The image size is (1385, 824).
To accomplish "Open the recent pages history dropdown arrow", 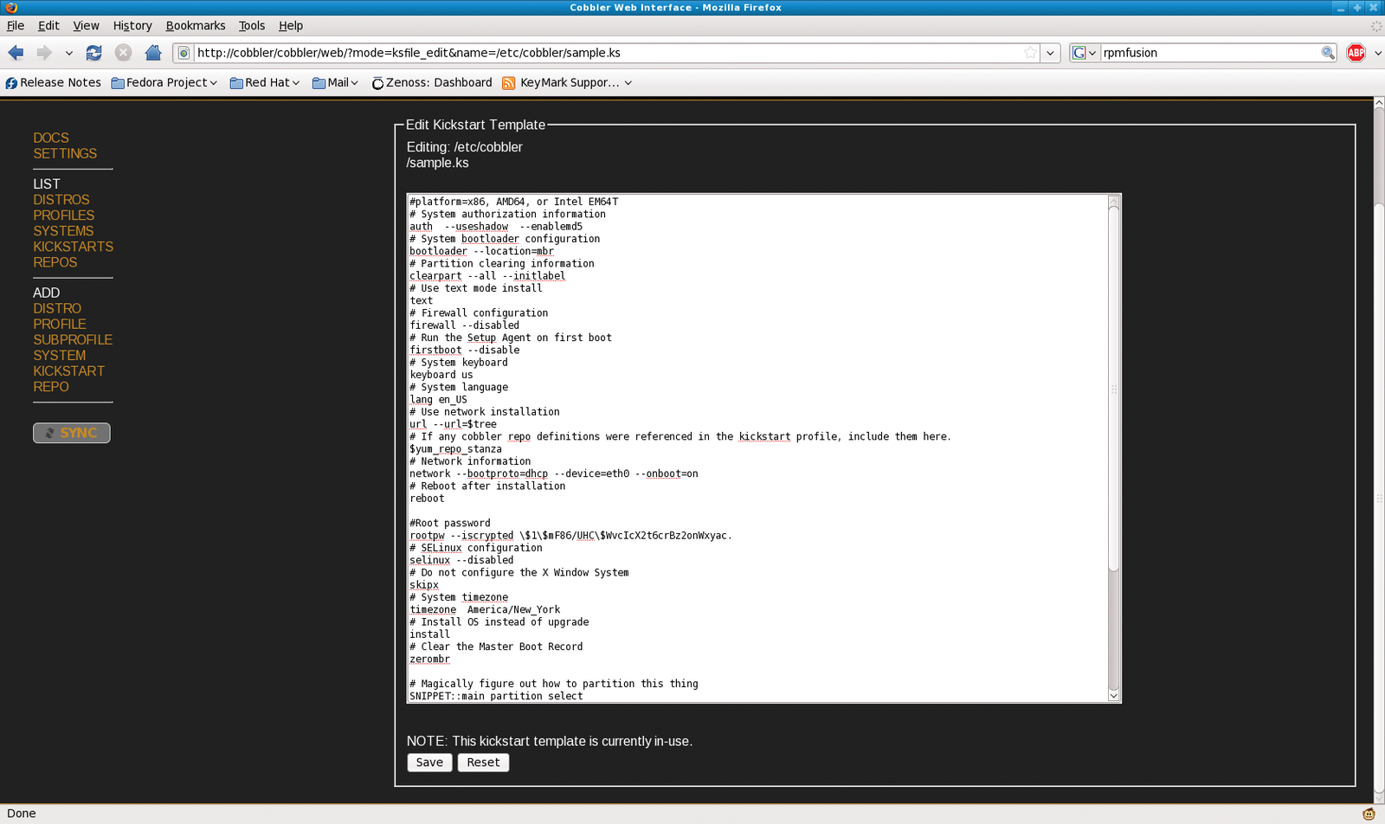I will pos(69,53).
